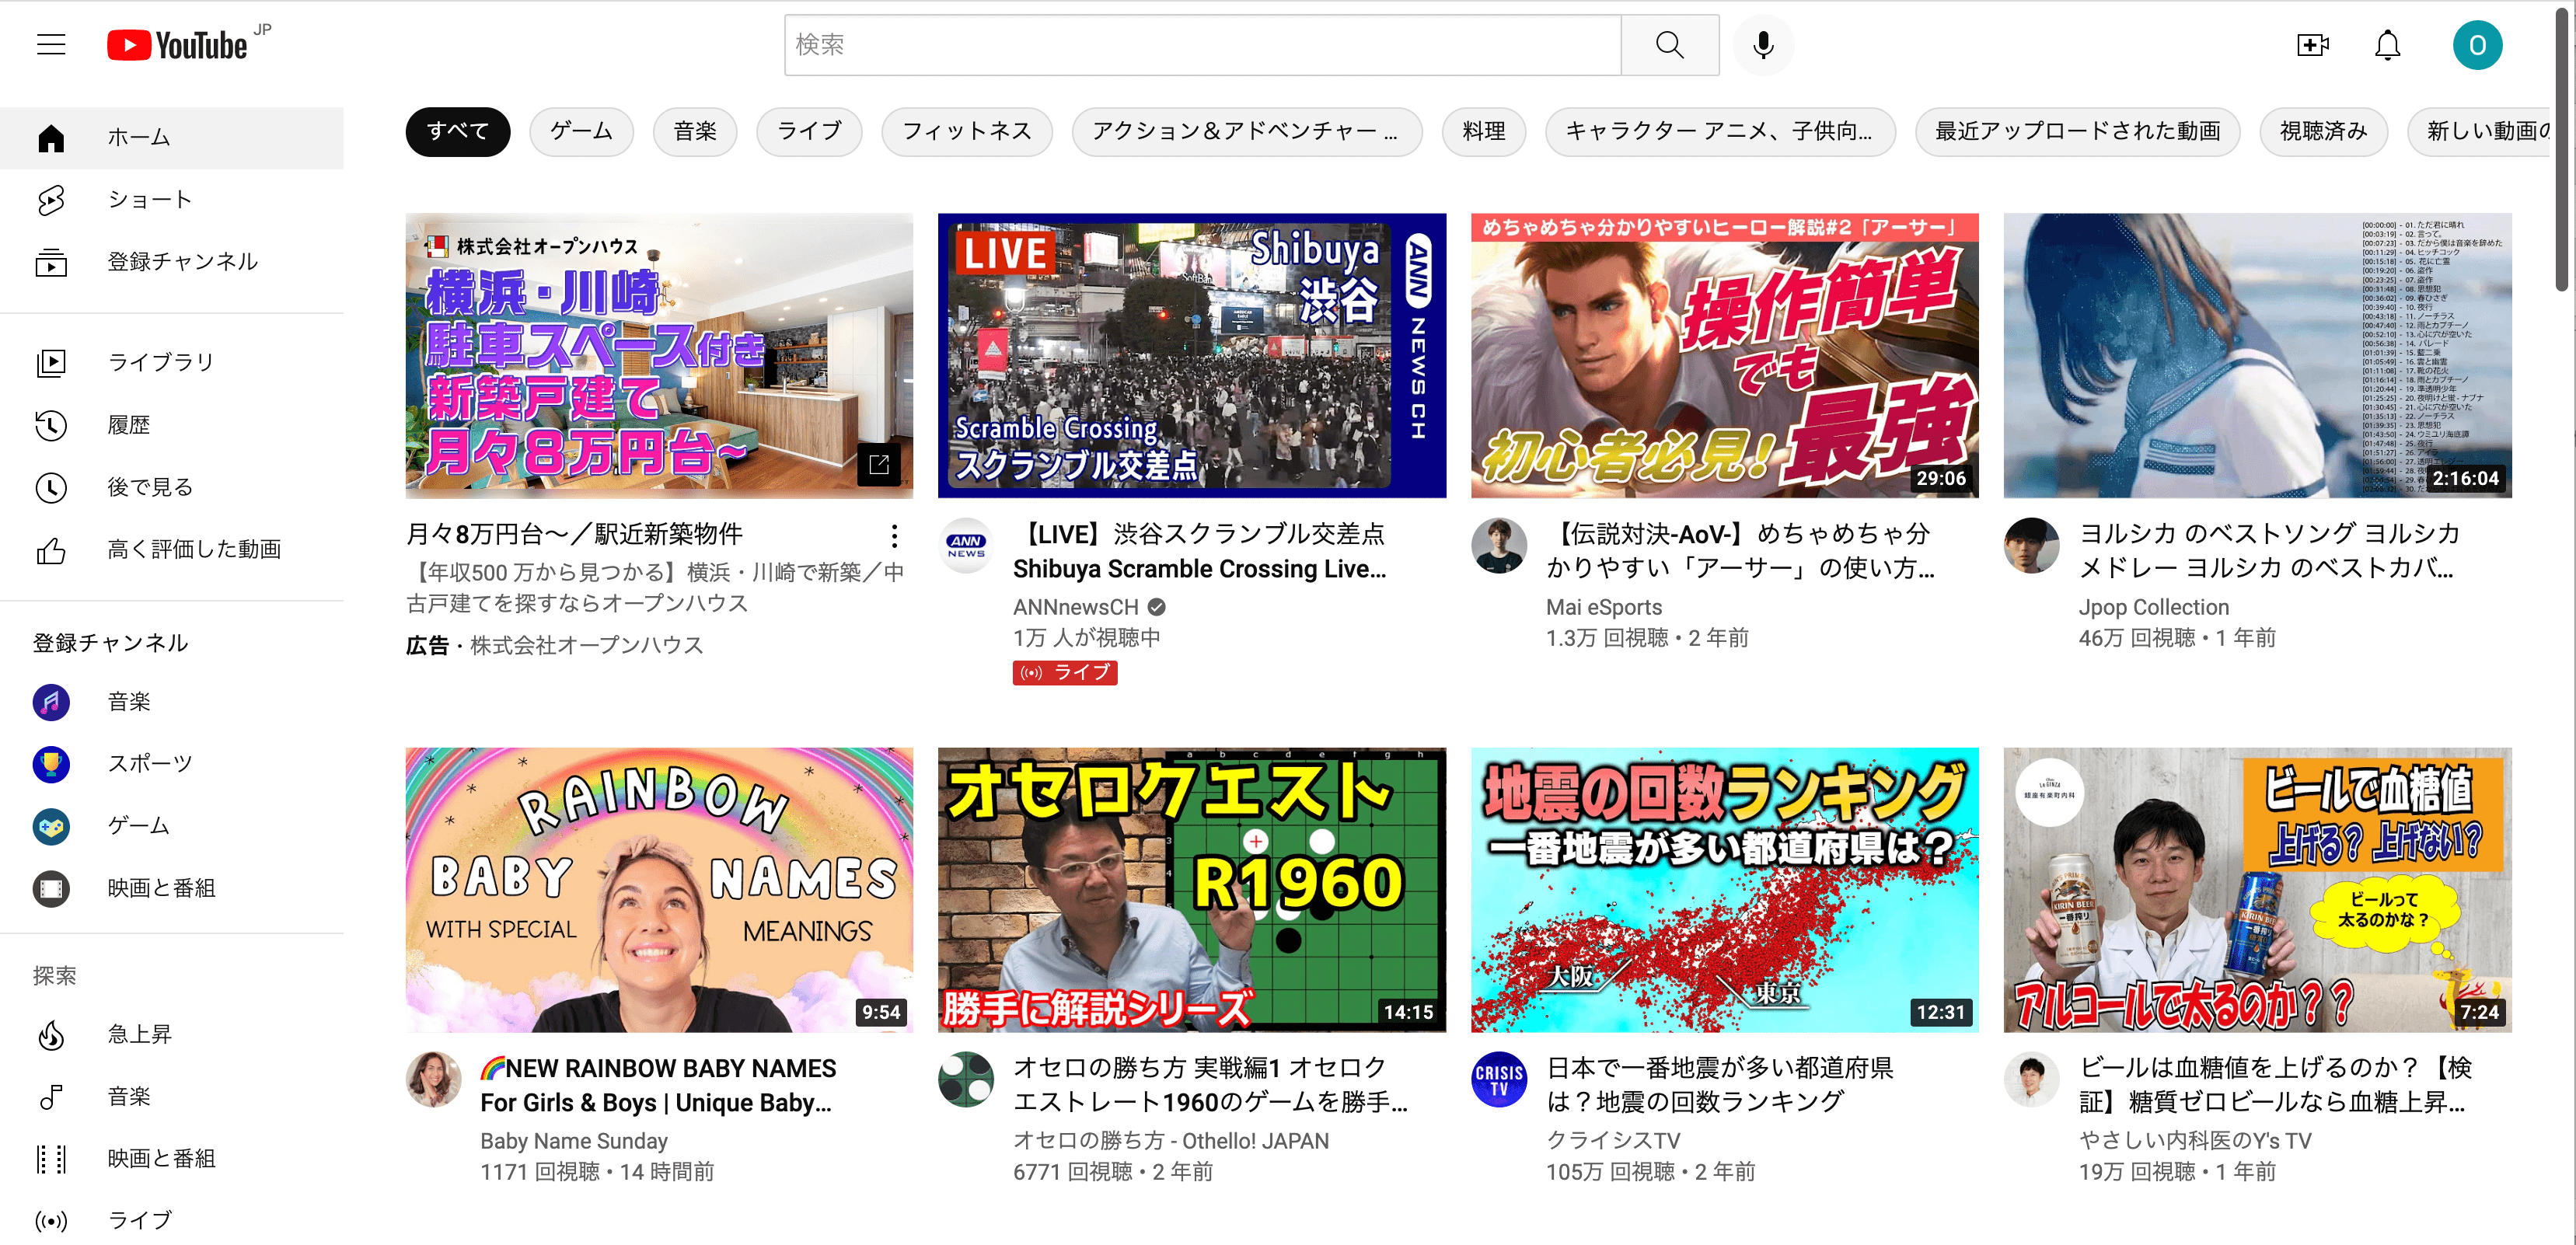Click the Jpop Collection channel name
The width and height of the screenshot is (2576, 1245).
tap(2153, 607)
